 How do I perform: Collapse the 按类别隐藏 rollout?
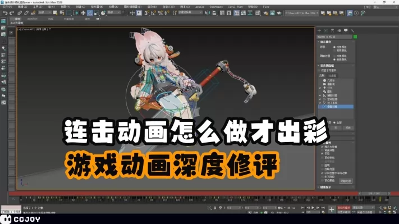pyautogui.click(x=327, y=66)
